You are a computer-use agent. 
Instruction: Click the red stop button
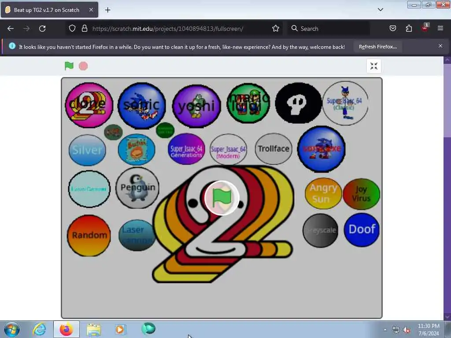click(x=83, y=66)
